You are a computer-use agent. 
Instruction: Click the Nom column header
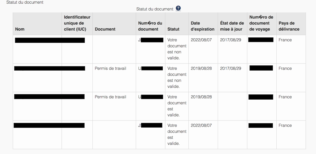coord(20,29)
